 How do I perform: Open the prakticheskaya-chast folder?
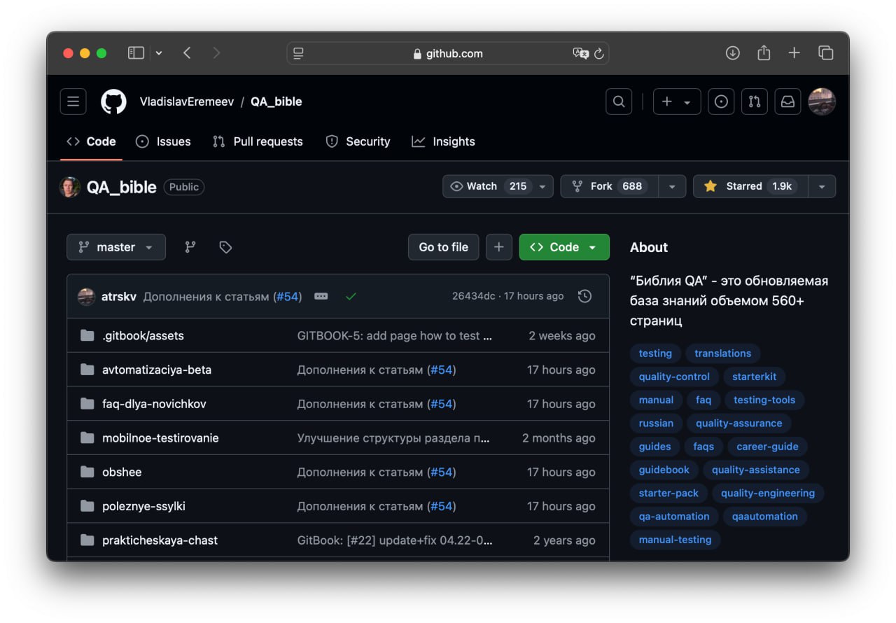pyautogui.click(x=160, y=540)
